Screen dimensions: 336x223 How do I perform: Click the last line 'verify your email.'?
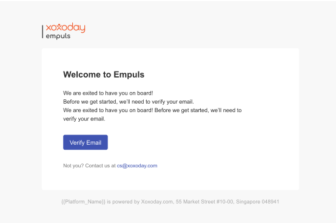(x=84, y=119)
